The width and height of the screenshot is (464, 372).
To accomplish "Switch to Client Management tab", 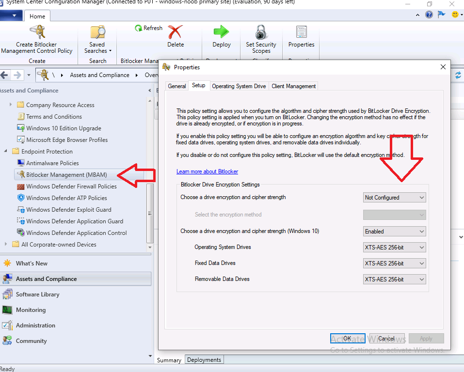I will [293, 86].
